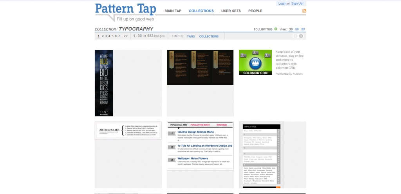Set view to 90 images
The height and width of the screenshot is (194, 401).
tap(303, 29)
